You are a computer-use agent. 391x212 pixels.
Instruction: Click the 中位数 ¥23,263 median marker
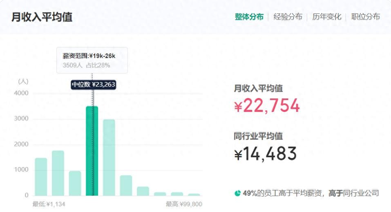click(x=94, y=85)
